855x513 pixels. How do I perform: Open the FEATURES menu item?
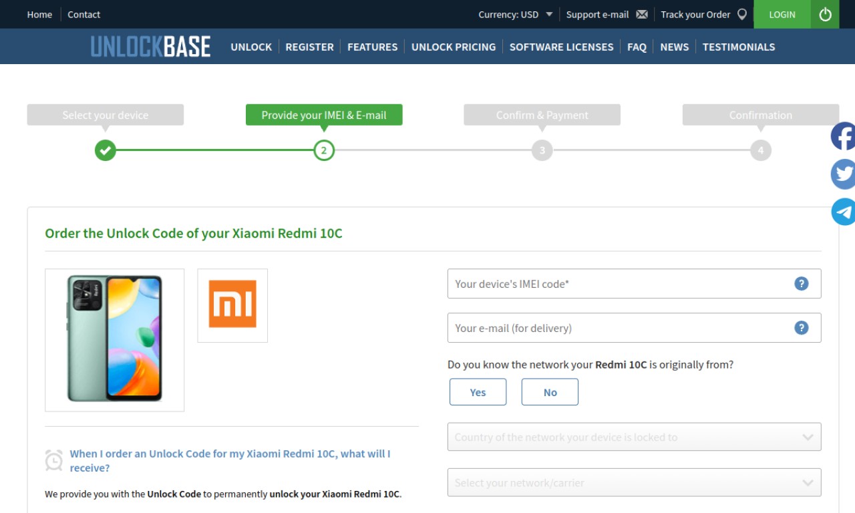[373, 47]
